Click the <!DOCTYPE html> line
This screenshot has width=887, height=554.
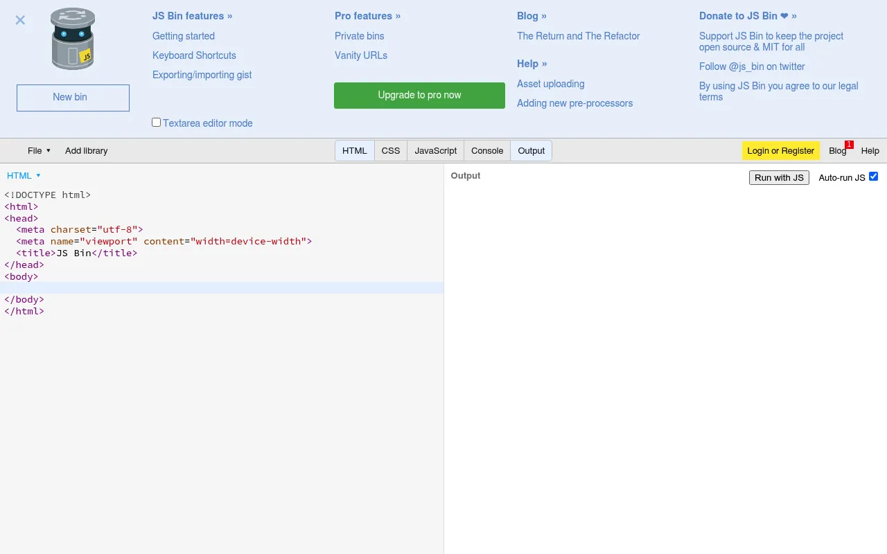pyautogui.click(x=48, y=195)
